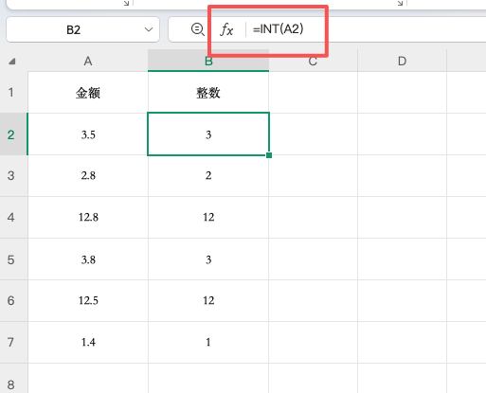Click cell A4 with value 12.8
This screenshot has height=393, width=486.
click(88, 217)
